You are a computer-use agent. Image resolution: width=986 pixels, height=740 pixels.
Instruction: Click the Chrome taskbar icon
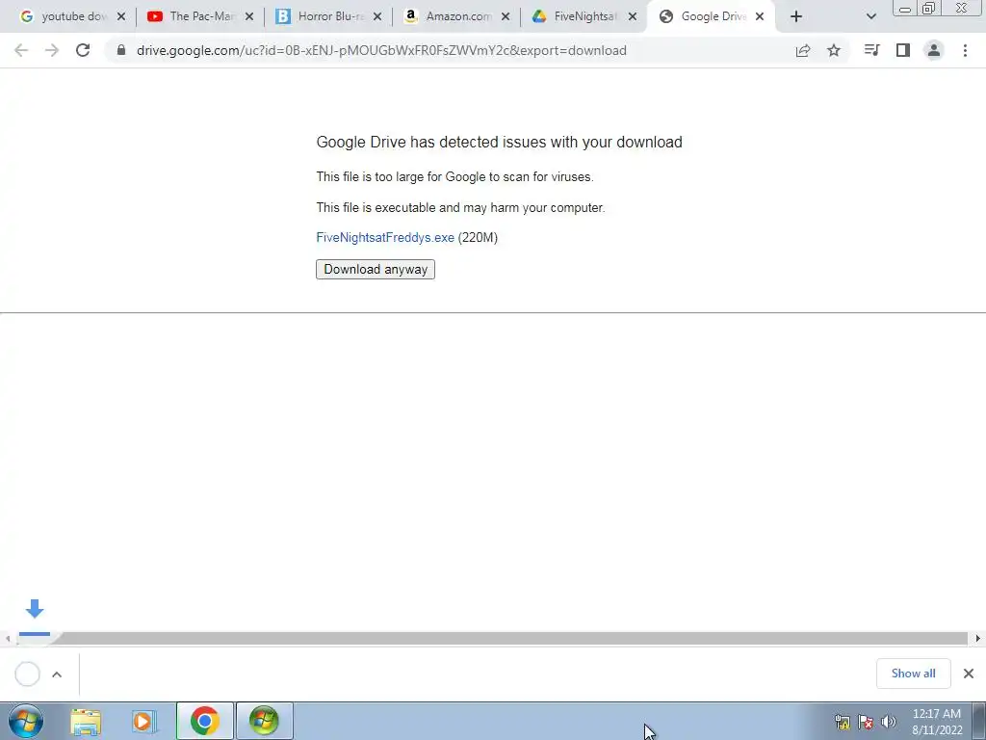pyautogui.click(x=204, y=721)
